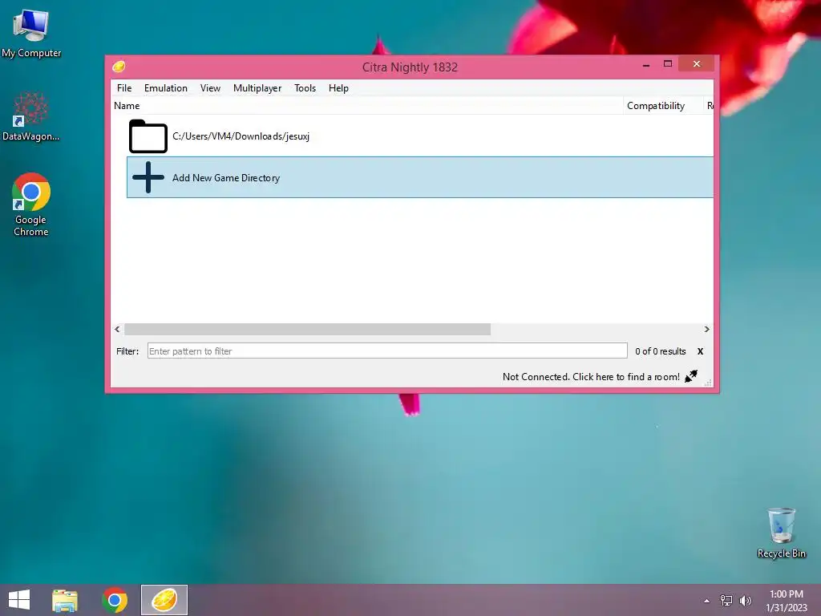Open the File menu
Viewport: 821px width, 616px height.
(124, 88)
